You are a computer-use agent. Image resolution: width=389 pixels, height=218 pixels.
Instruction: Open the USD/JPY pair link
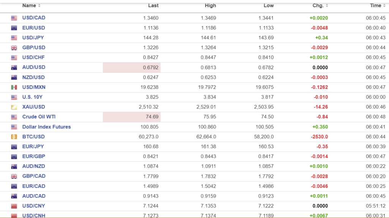tap(33, 38)
